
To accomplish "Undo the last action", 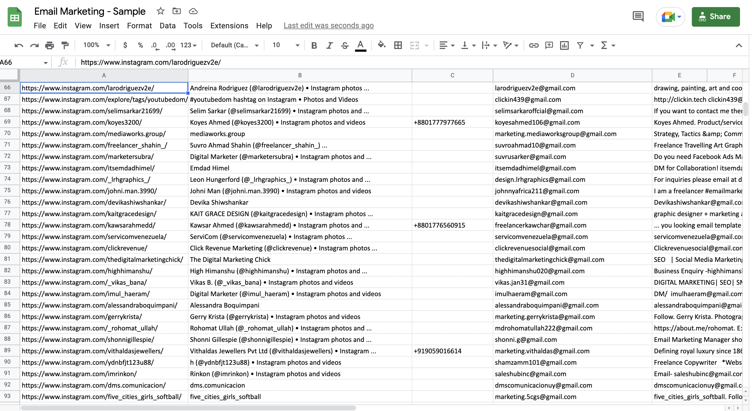I will [19, 45].
